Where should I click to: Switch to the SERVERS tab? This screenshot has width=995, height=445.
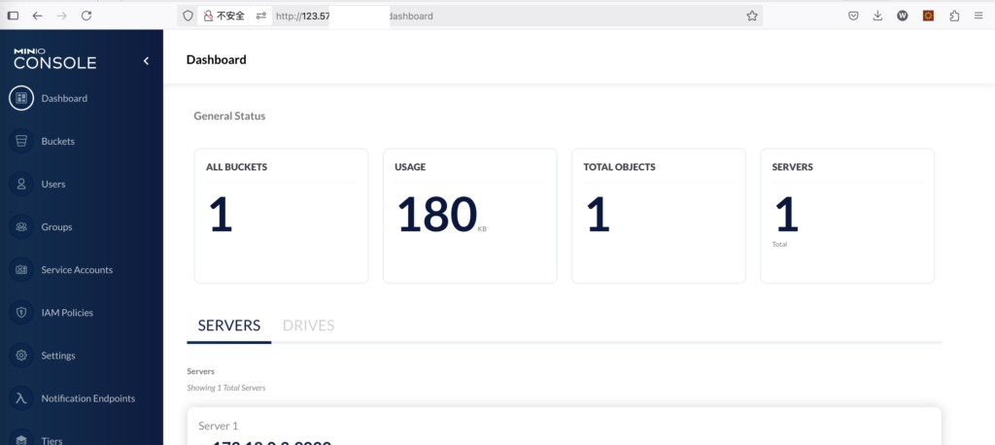pos(229,325)
